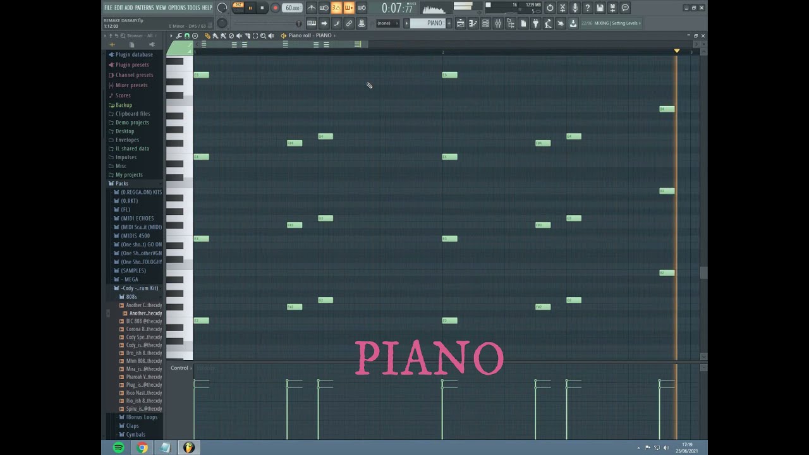Open the OPTIONS menu

[177, 8]
